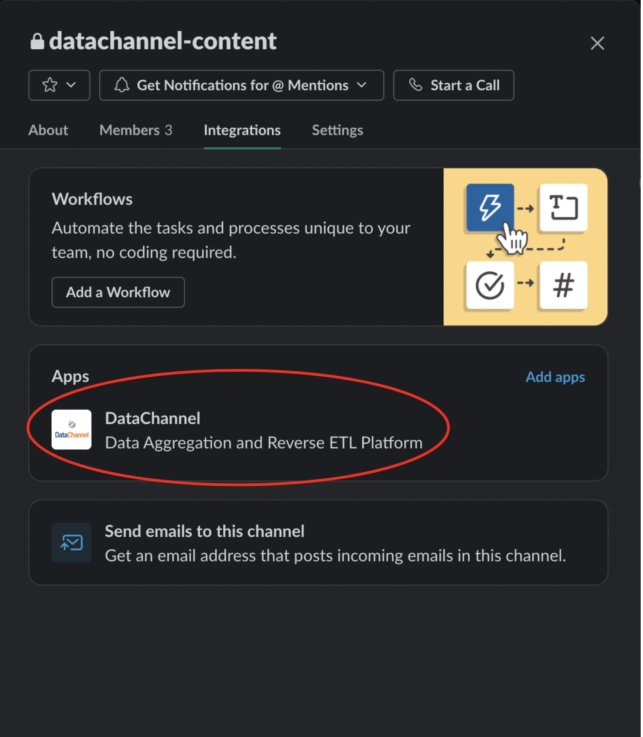Click the Workflows illustration image
Image resolution: width=643 pixels, height=737 pixels.
(x=525, y=247)
